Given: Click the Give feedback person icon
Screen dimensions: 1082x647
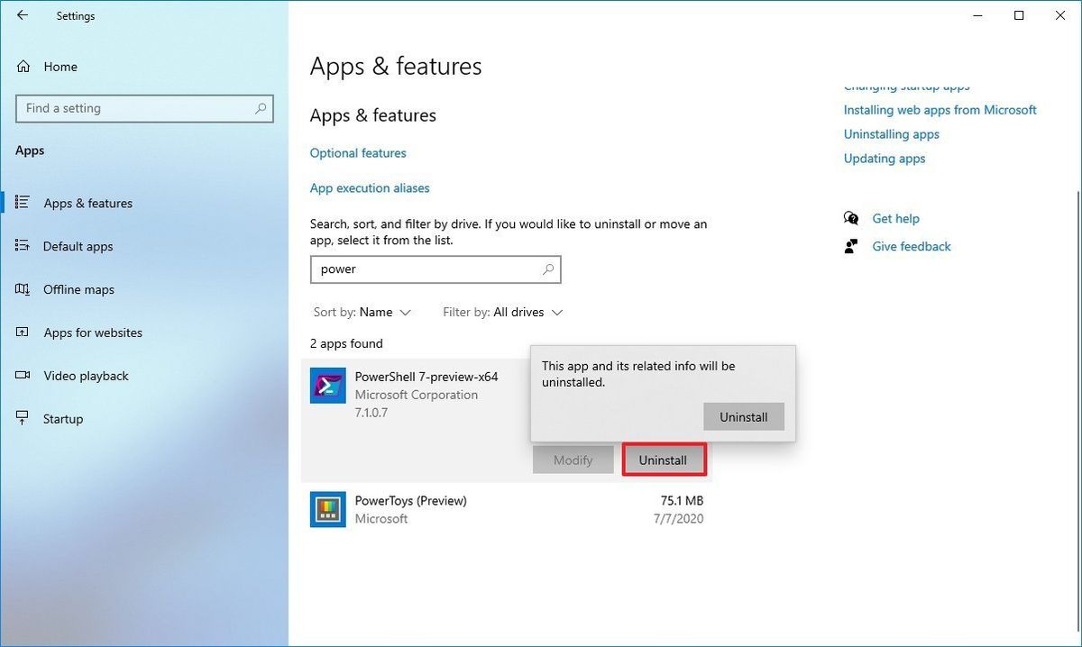Looking at the screenshot, I should pyautogui.click(x=851, y=247).
